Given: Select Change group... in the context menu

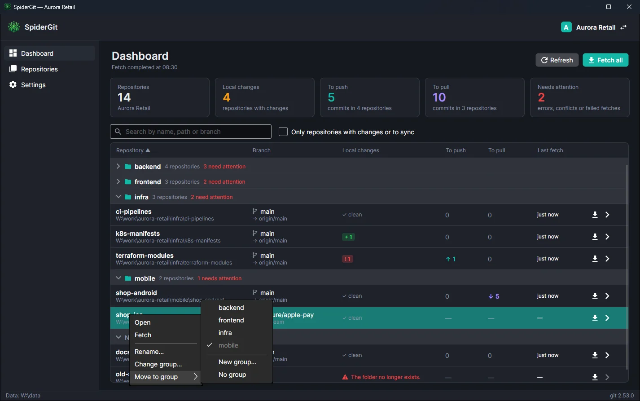Looking at the screenshot, I should 166,364.
